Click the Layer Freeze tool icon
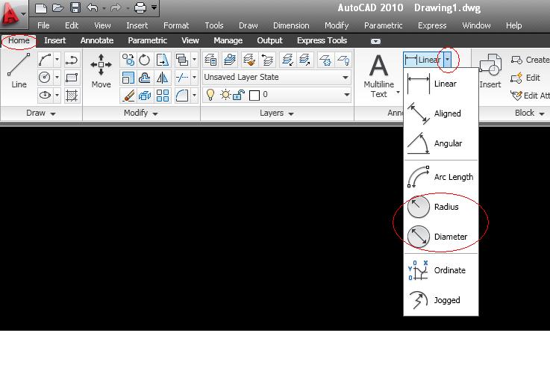The height and width of the screenshot is (377, 550). [x=325, y=60]
